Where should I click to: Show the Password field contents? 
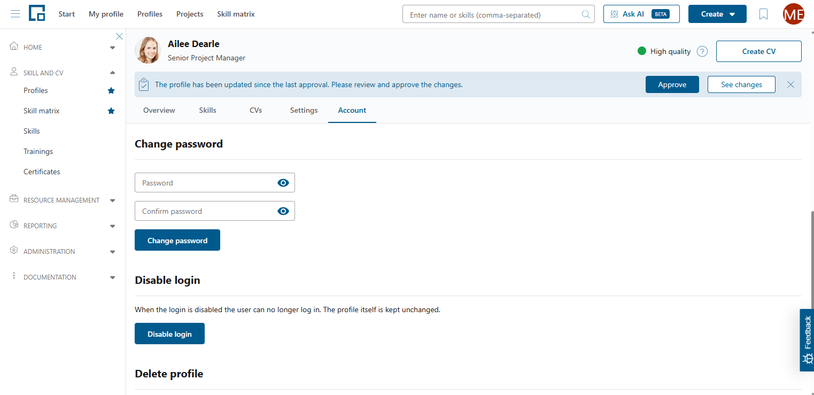point(283,183)
